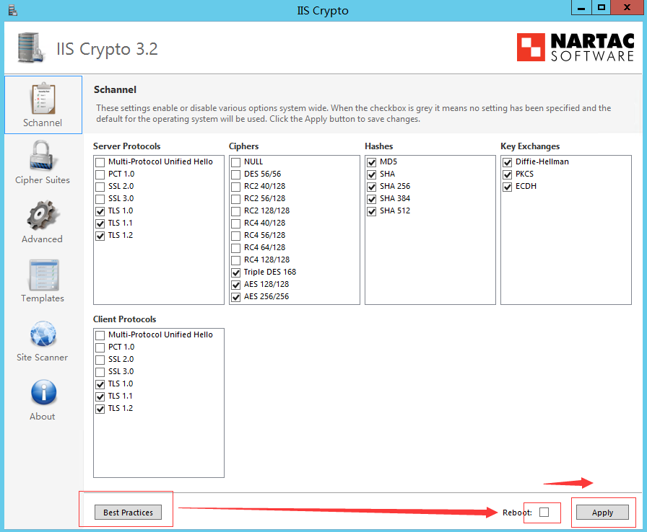Click the bold "Schannel" page heading
This screenshot has height=532, width=647.
point(115,90)
